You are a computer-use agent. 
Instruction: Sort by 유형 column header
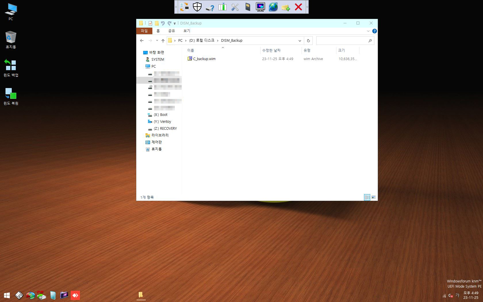(x=319, y=50)
